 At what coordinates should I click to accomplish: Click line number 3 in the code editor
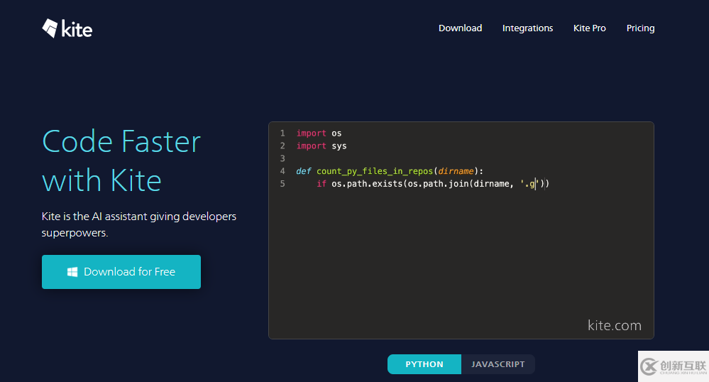click(x=282, y=158)
